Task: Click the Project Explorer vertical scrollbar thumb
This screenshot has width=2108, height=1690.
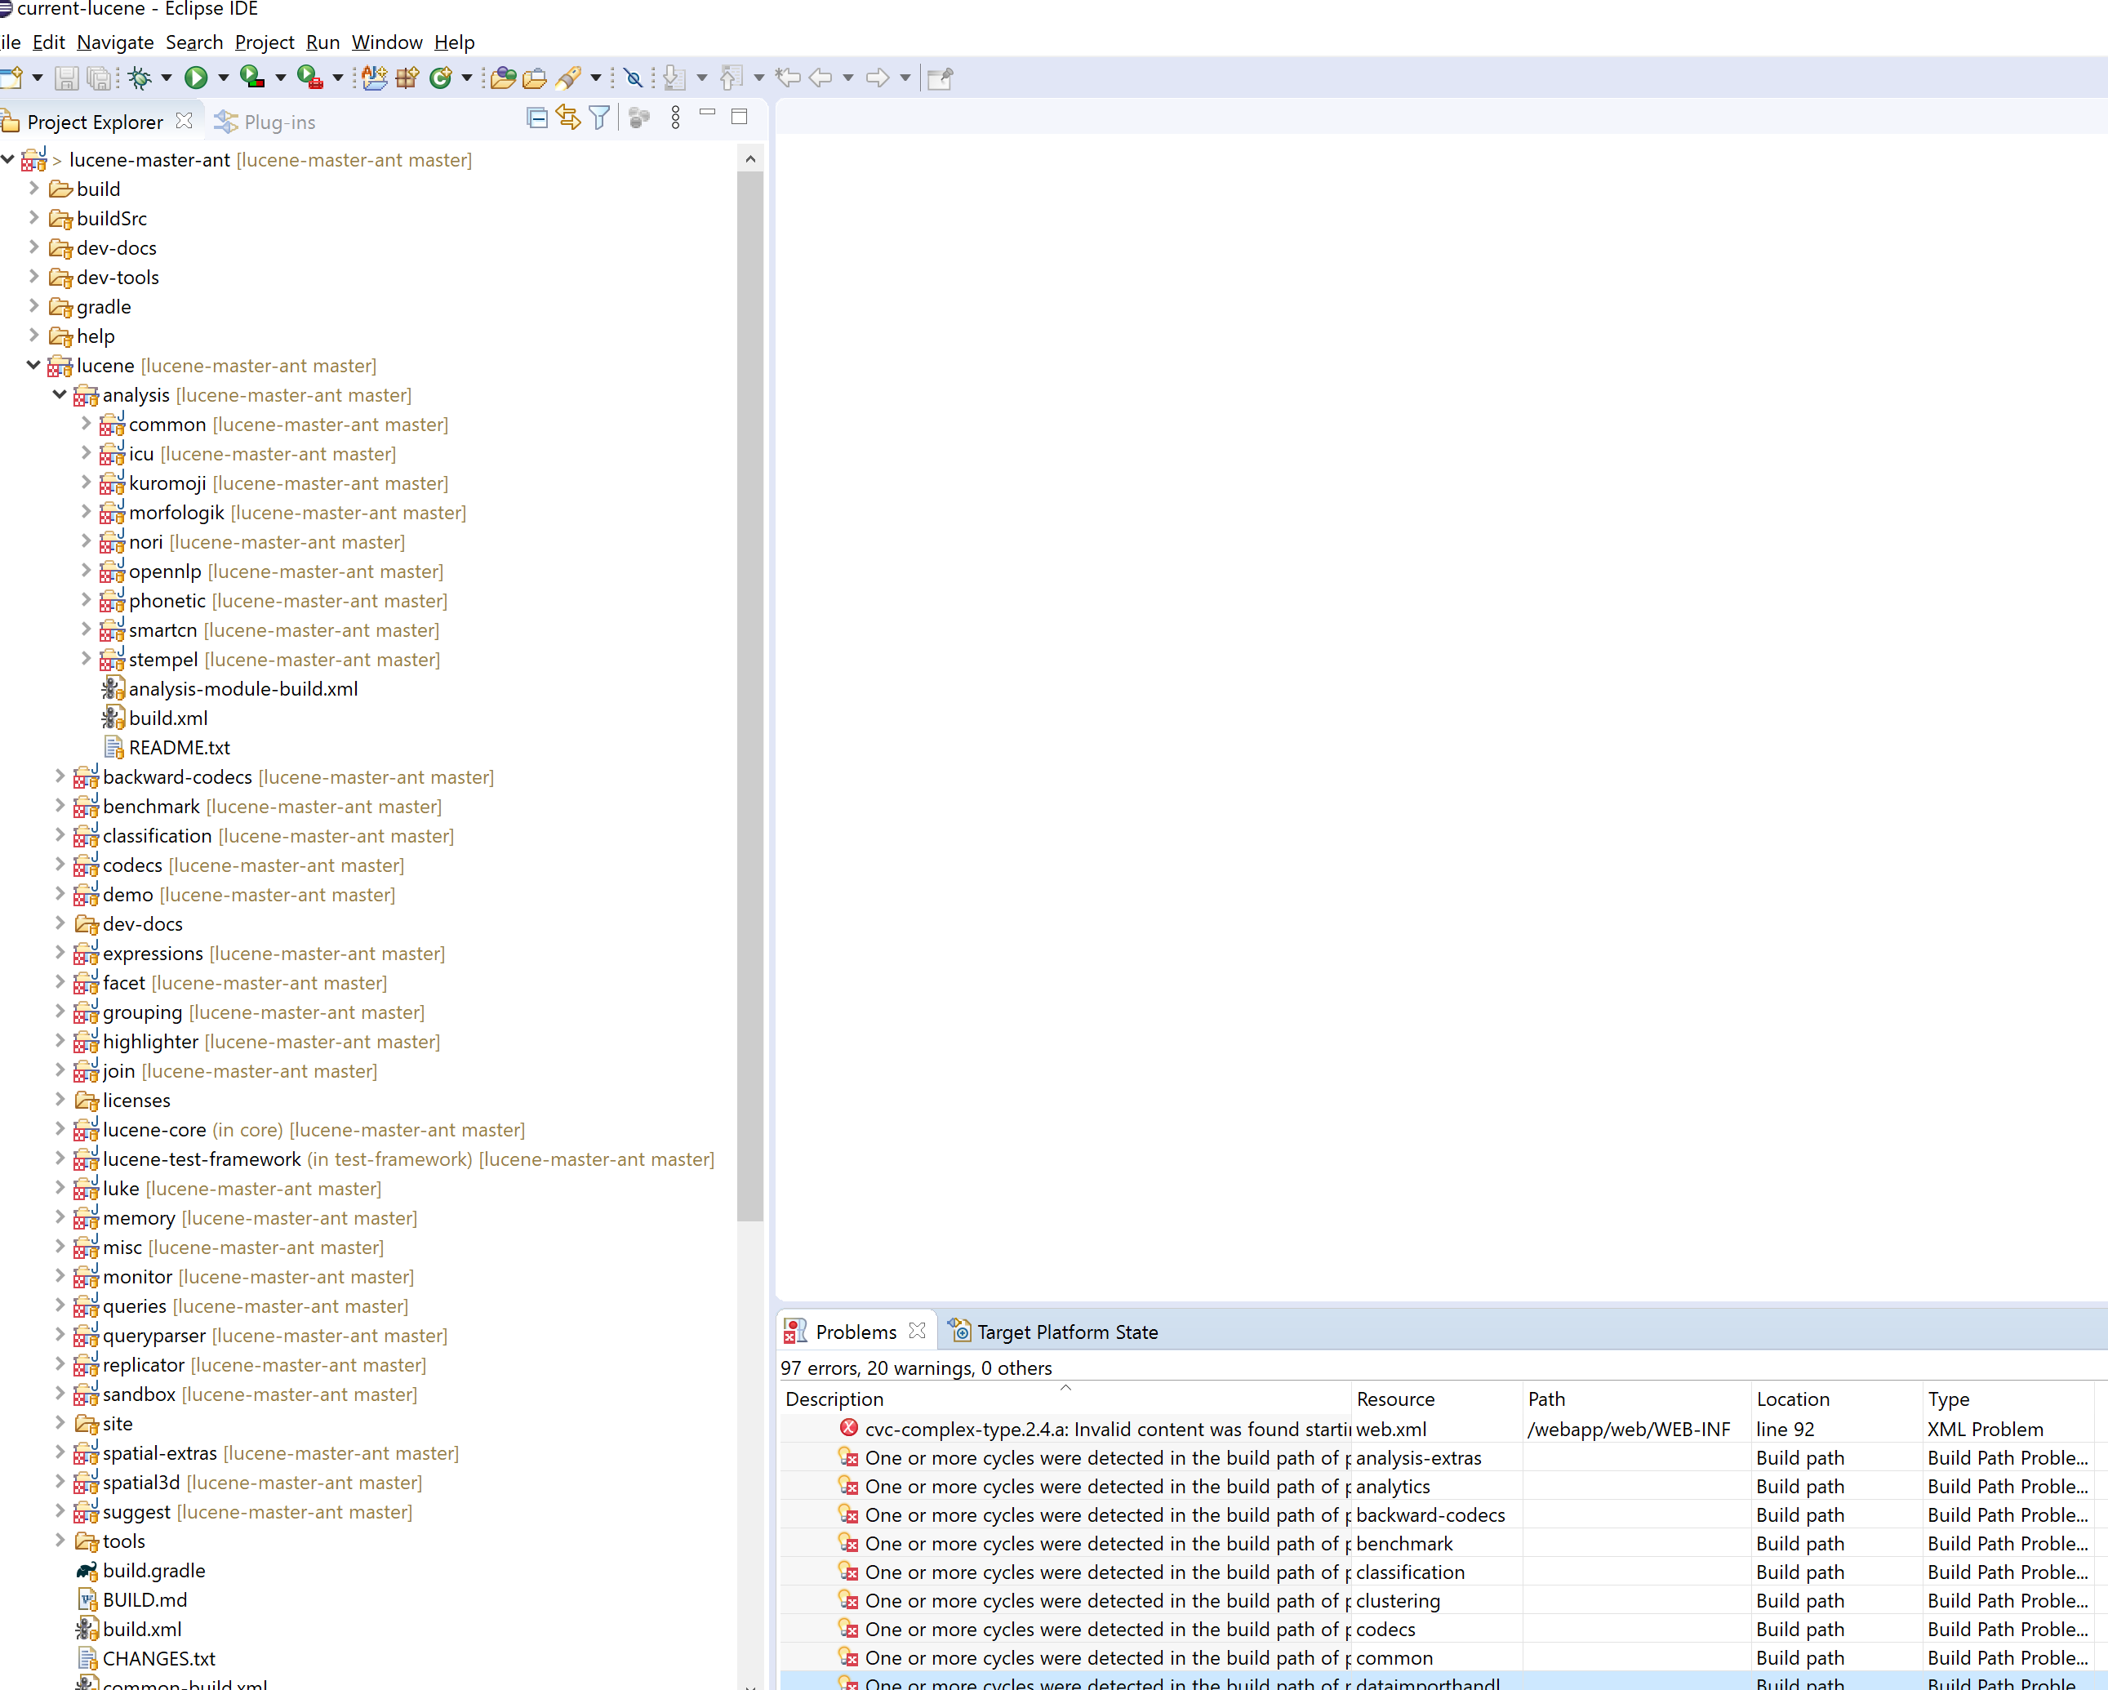Action: point(750,696)
